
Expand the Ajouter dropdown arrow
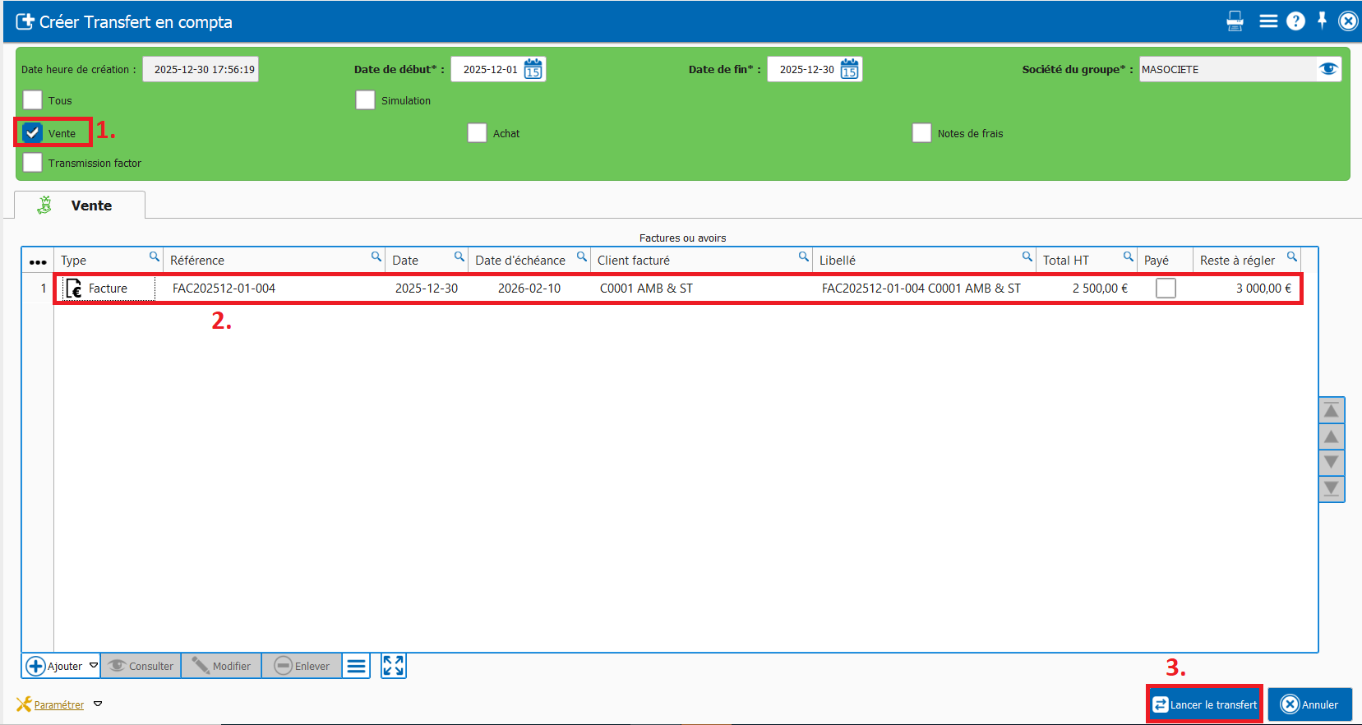(x=94, y=666)
